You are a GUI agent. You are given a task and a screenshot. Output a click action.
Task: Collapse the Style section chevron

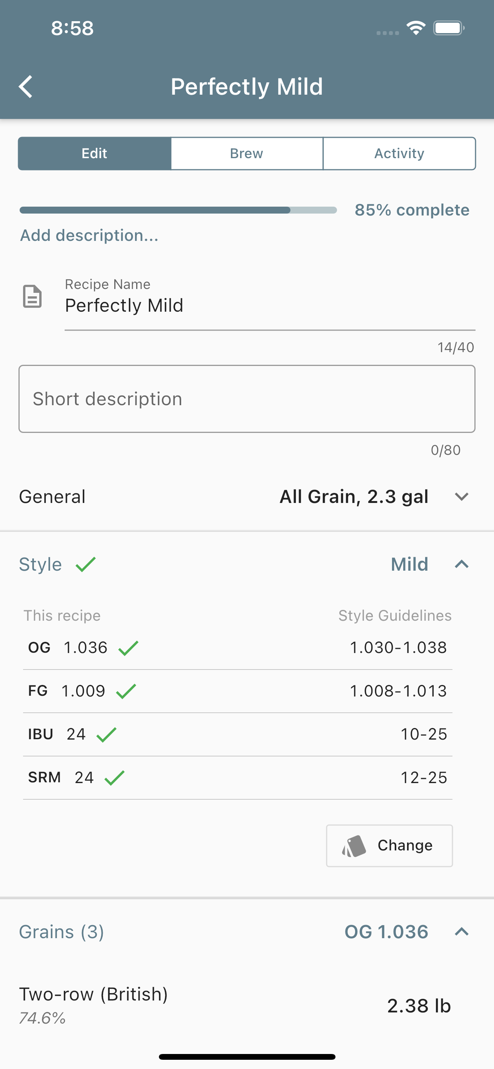point(462,565)
